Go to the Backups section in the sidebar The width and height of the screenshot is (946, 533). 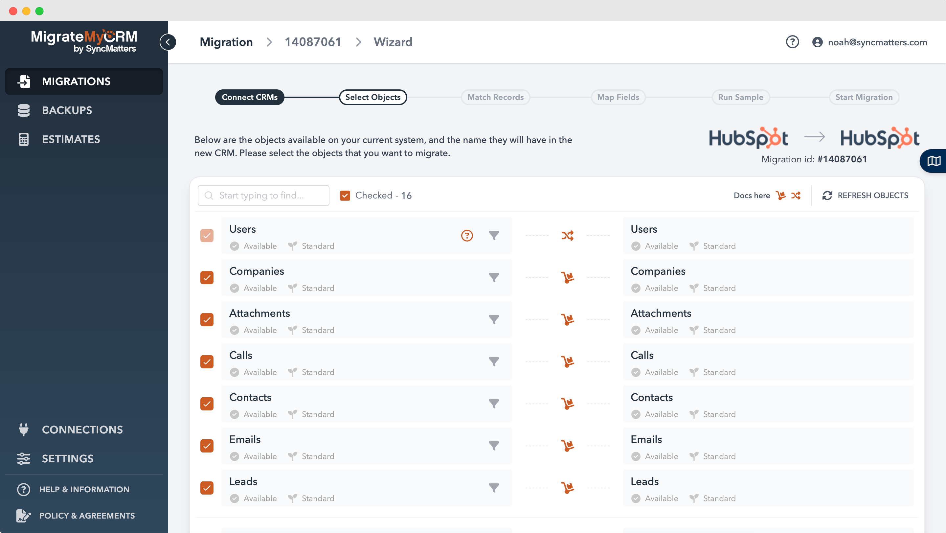67,110
